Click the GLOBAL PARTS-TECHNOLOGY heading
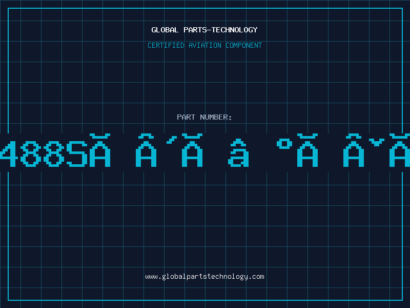Viewport: 410px width, 308px height. pyautogui.click(x=204, y=30)
